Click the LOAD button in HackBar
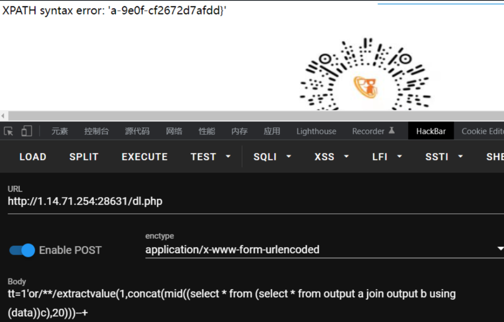The image size is (504, 322). pyautogui.click(x=33, y=157)
